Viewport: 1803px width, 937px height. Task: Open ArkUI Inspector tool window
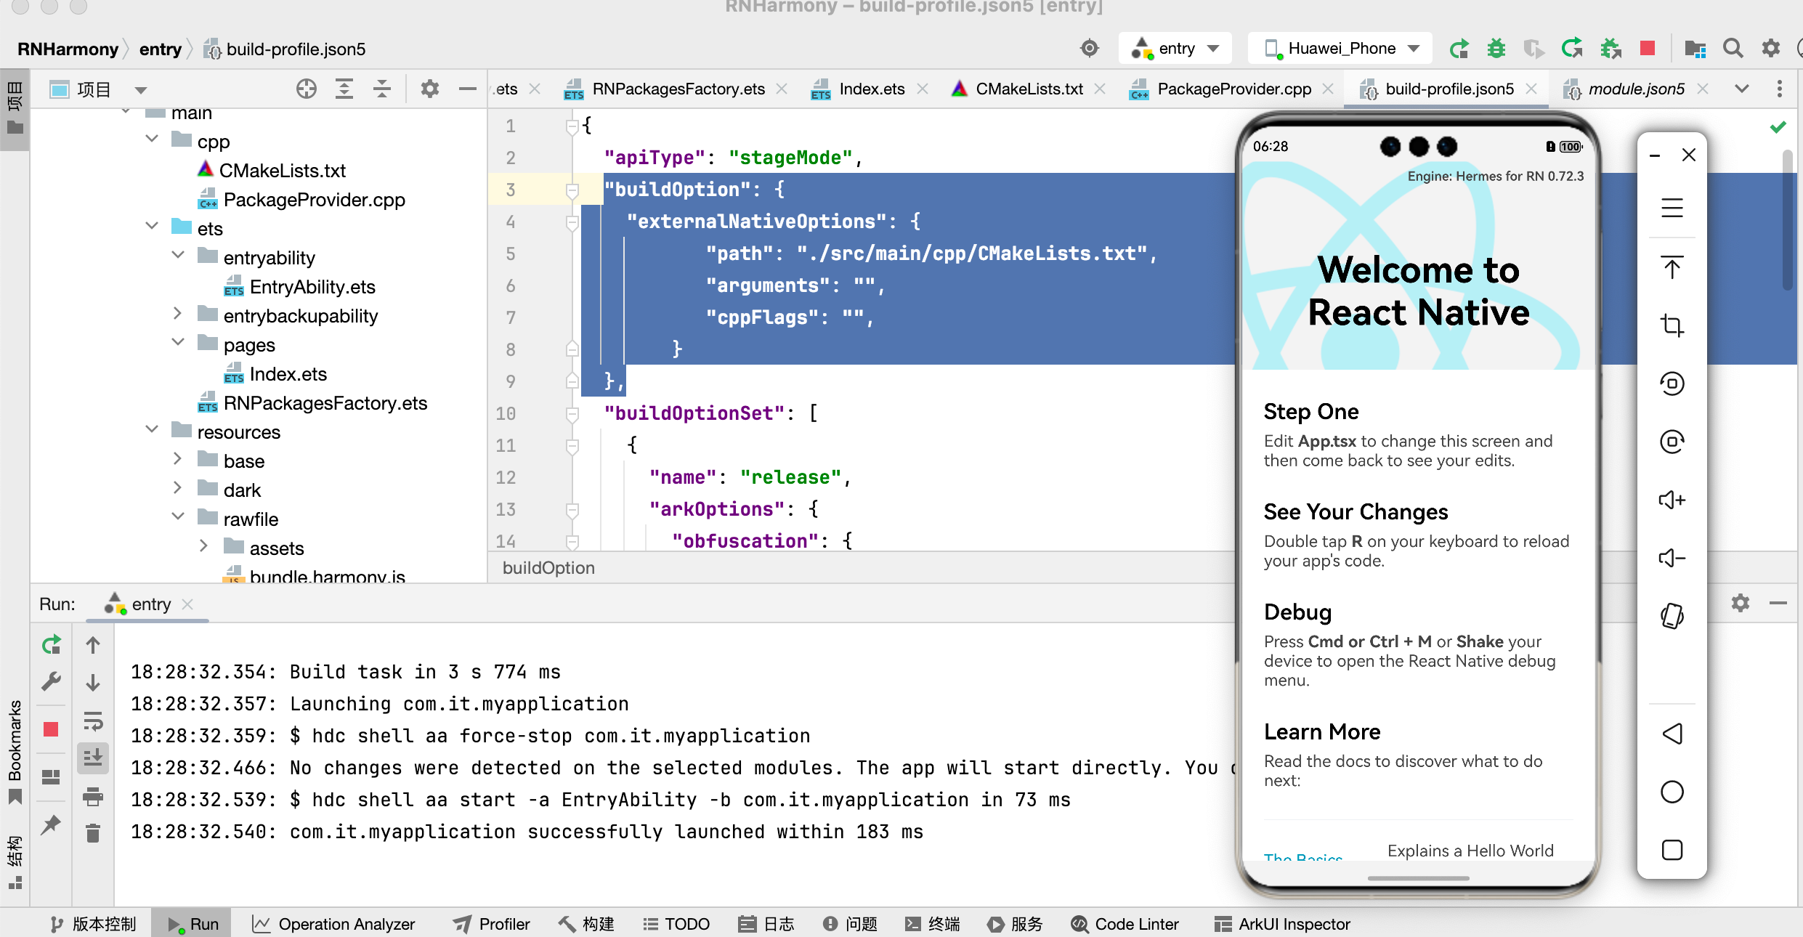[x=1282, y=924]
